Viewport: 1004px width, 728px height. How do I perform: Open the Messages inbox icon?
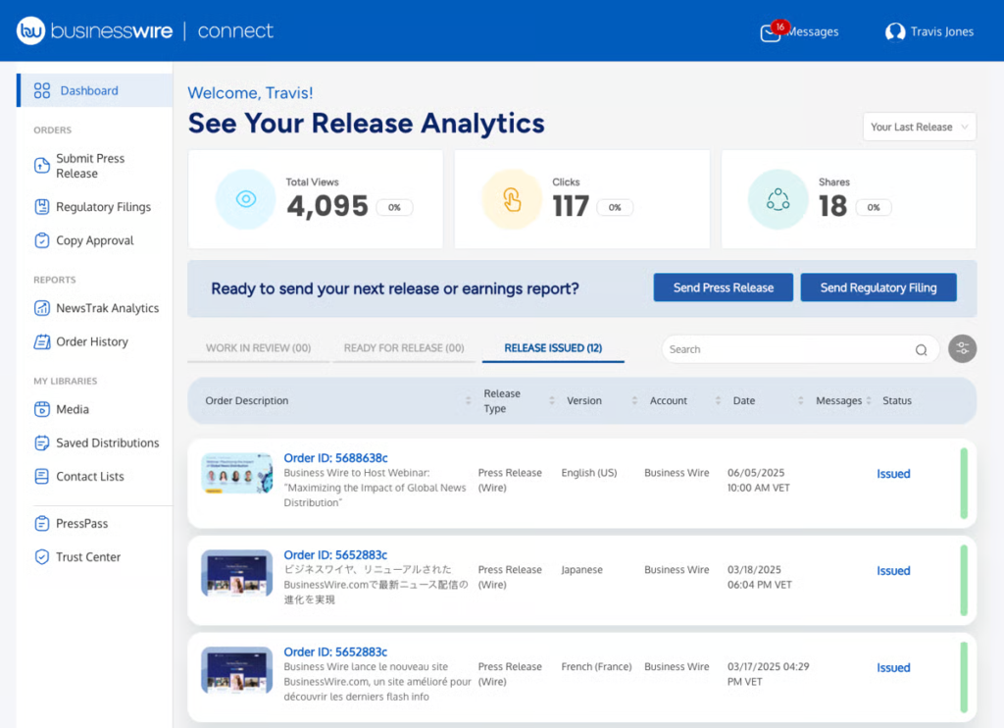point(774,31)
